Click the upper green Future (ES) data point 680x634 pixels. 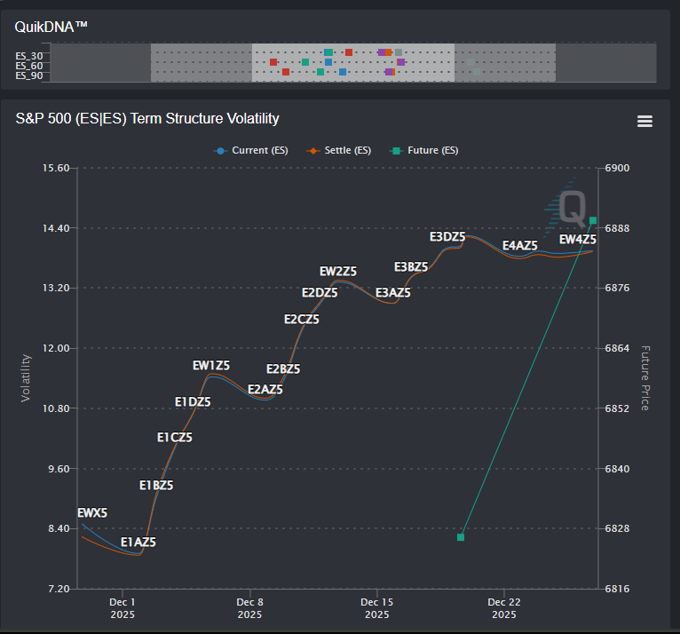593,221
